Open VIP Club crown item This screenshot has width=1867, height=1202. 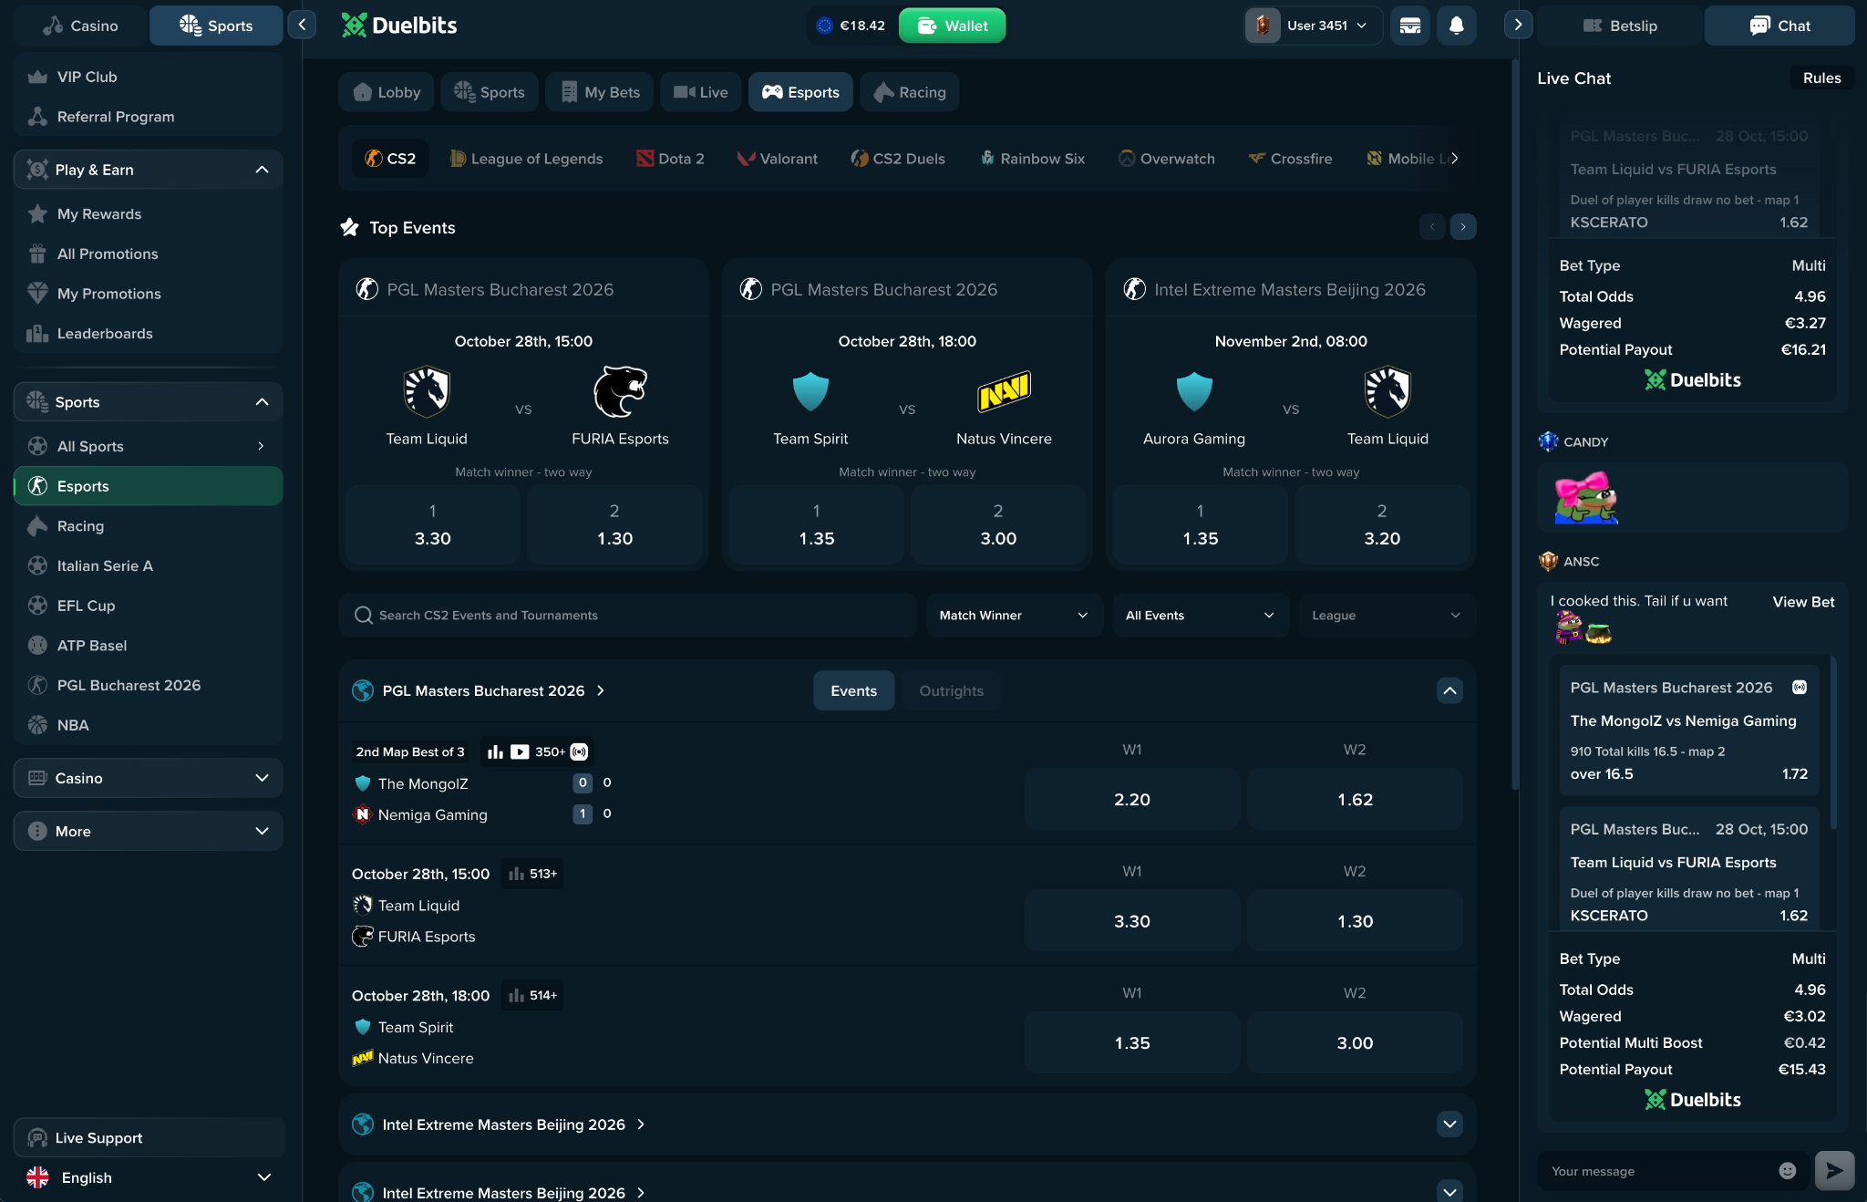[149, 77]
